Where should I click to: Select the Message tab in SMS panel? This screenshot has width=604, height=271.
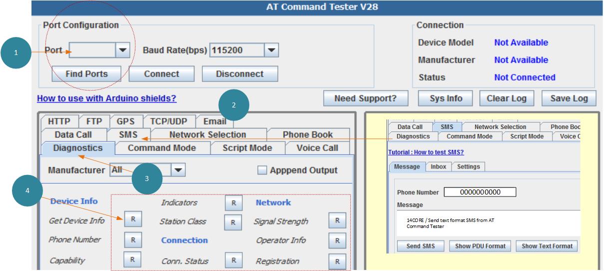pos(407,166)
